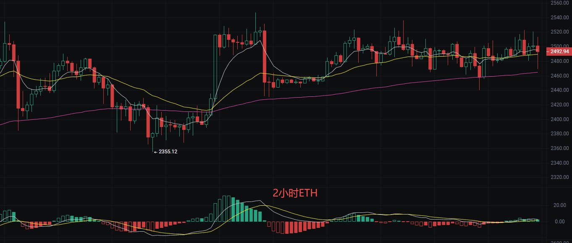Click the 2360.00 price axis label
Screen dimensions: 572x243
[x=560, y=148]
